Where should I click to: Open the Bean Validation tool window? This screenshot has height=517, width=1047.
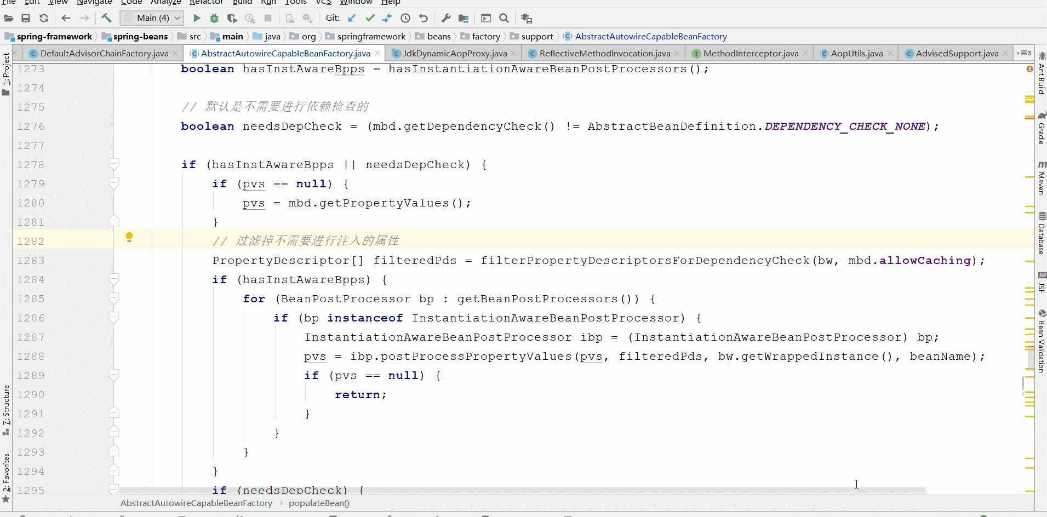point(1042,341)
